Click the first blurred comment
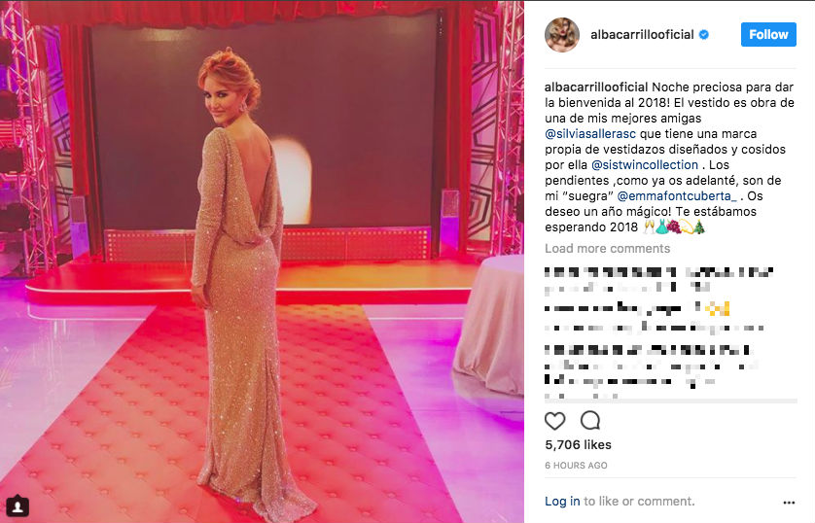 click(x=659, y=279)
